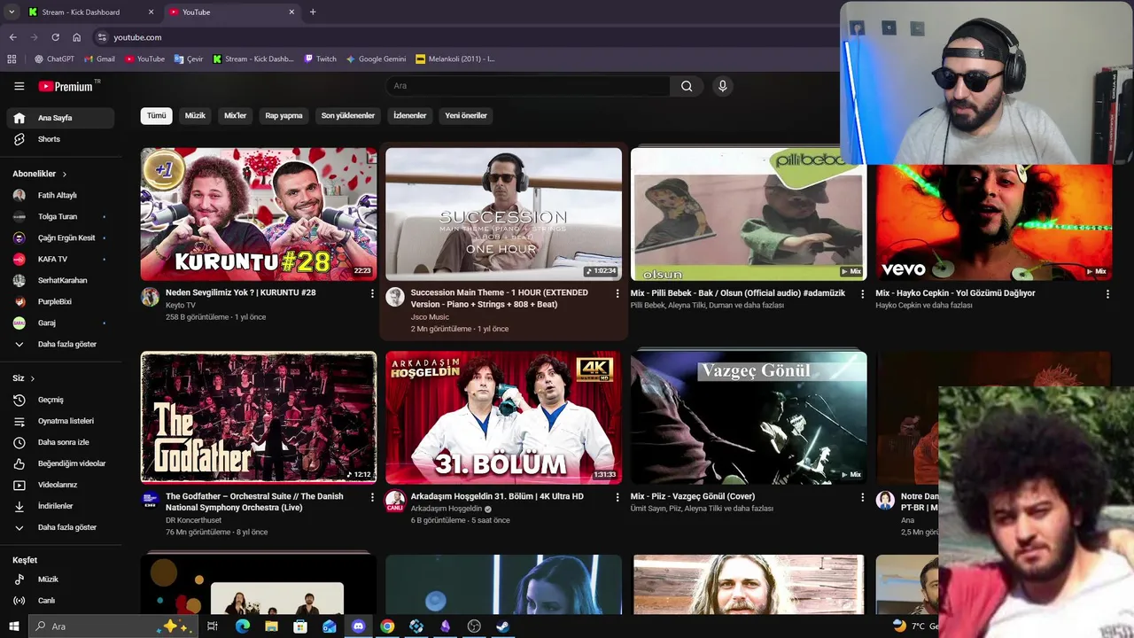Click the YouTube search input field
This screenshot has width=1134, height=638.
pos(528,86)
